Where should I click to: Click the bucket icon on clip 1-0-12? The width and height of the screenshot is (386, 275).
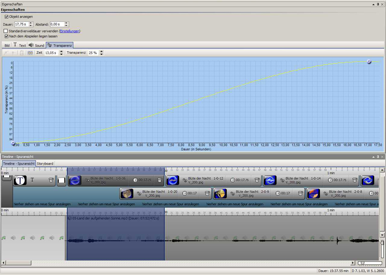point(256,180)
